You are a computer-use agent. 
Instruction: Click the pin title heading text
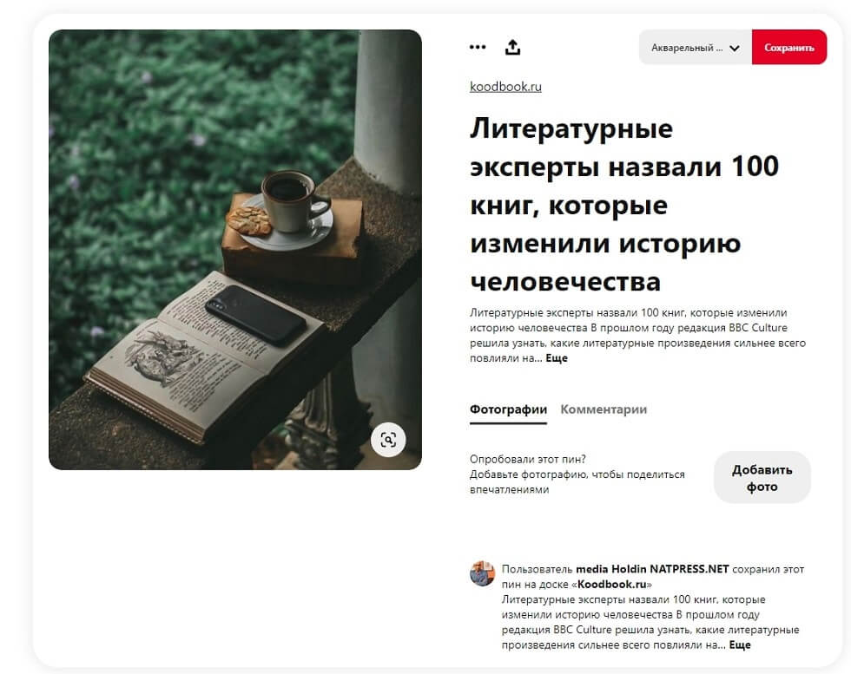click(624, 205)
